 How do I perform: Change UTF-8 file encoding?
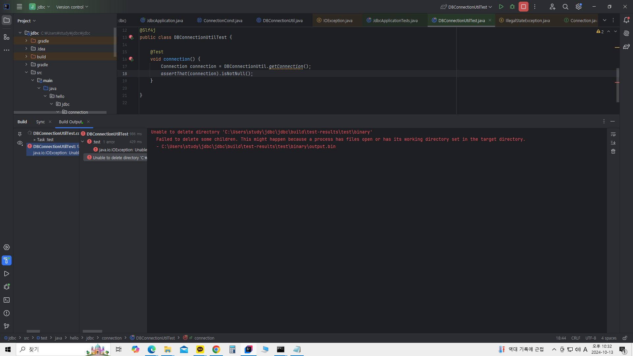[590, 338]
